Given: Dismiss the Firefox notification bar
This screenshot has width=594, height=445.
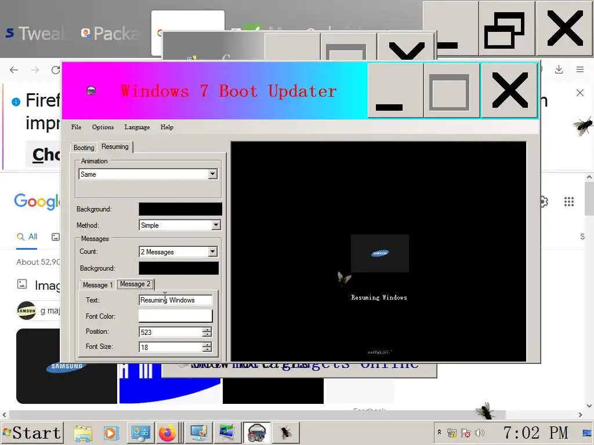Looking at the screenshot, I should [580, 93].
